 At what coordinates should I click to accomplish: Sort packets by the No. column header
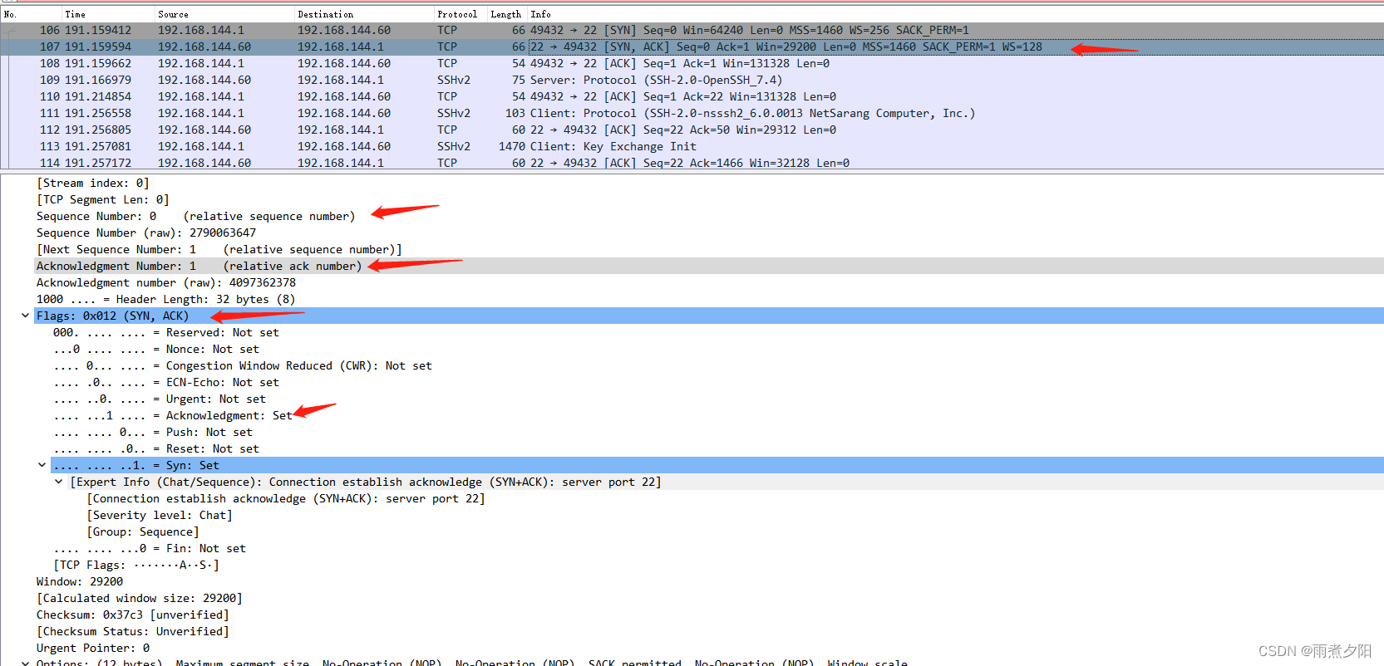point(32,14)
